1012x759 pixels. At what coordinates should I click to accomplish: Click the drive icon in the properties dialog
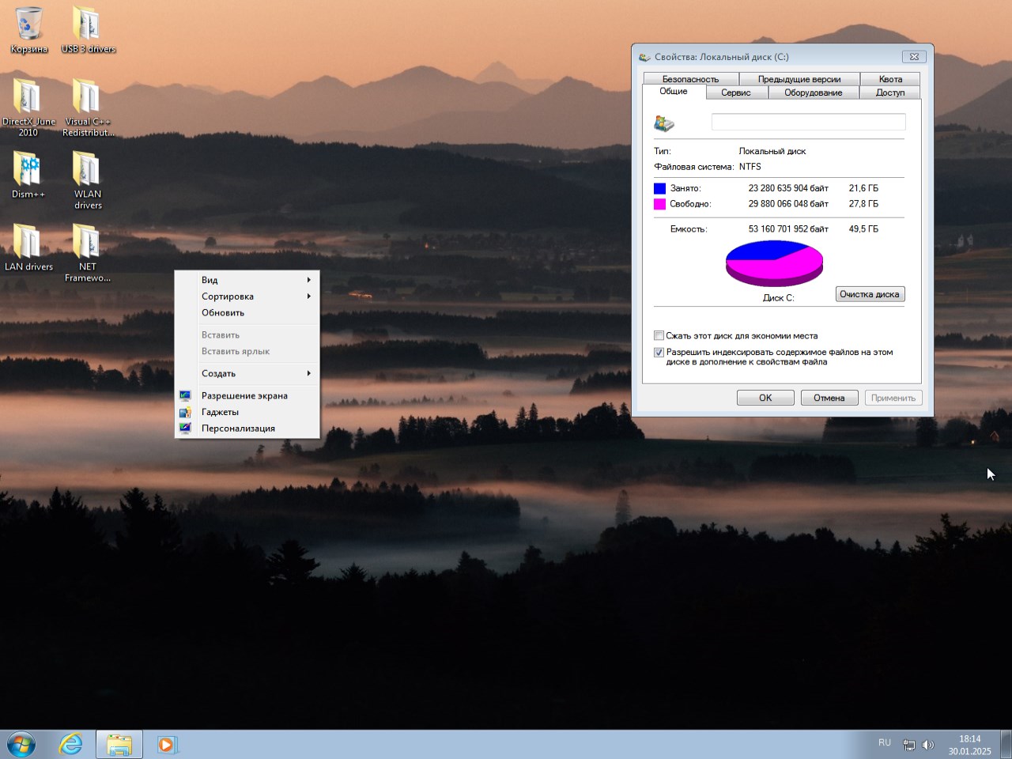[x=664, y=123]
